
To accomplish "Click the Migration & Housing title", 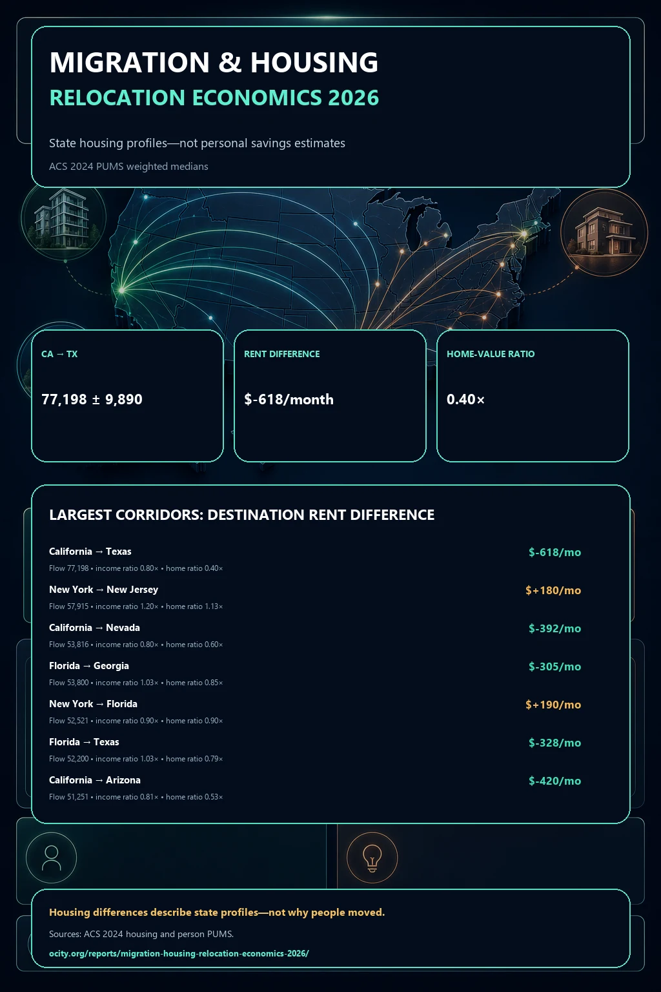I will [214, 63].
